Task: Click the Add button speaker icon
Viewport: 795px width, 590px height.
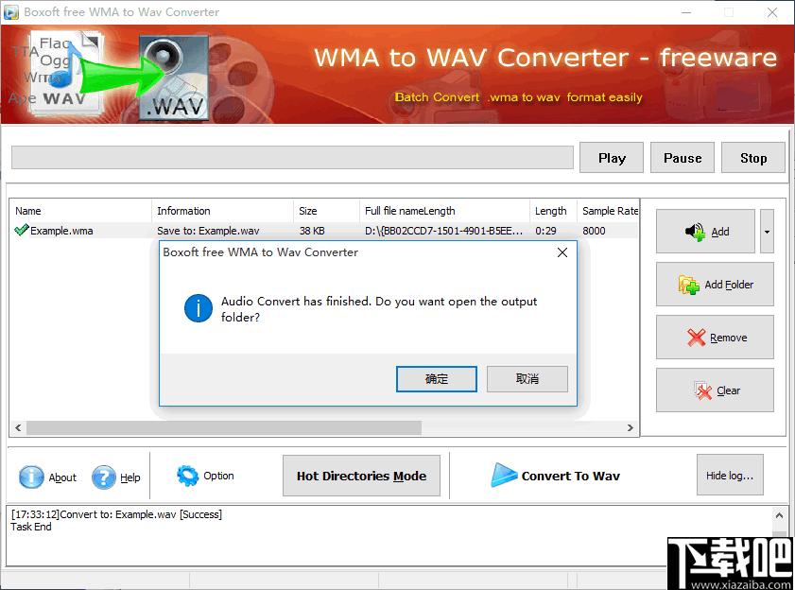Action: click(x=695, y=232)
